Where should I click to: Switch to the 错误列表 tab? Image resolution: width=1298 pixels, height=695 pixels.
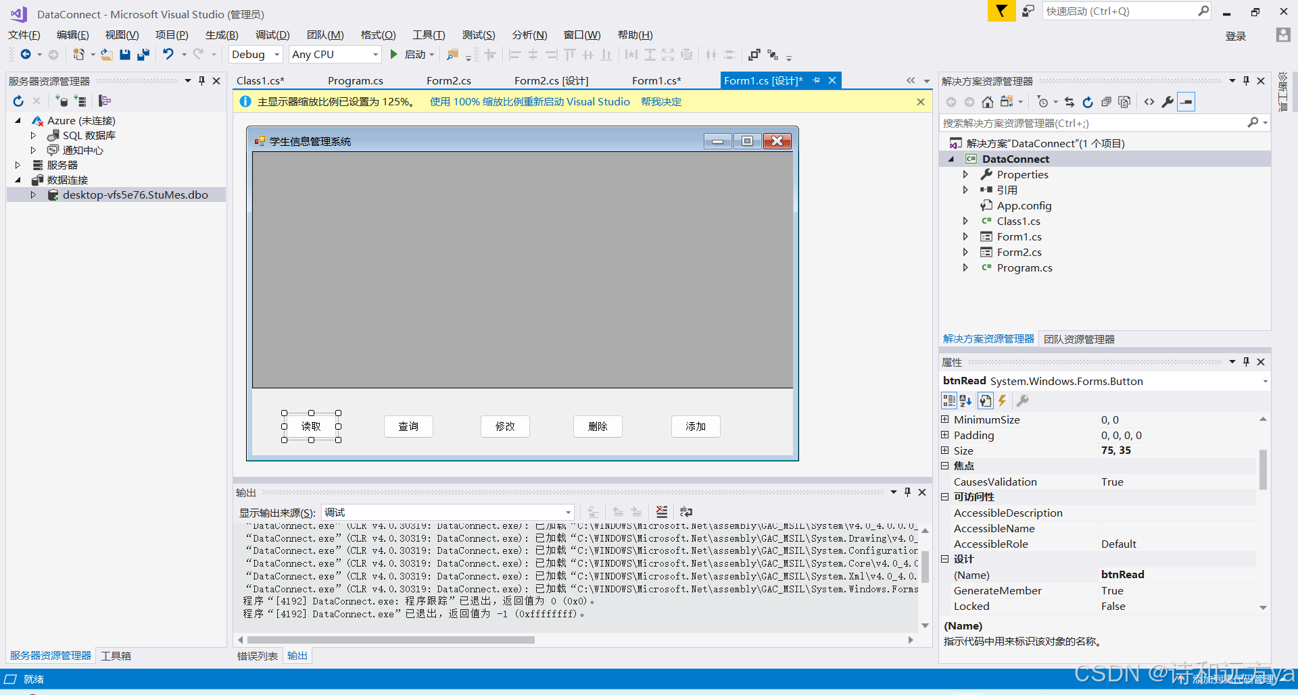[x=257, y=656]
